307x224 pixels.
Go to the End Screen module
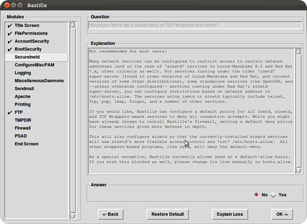point(27,144)
